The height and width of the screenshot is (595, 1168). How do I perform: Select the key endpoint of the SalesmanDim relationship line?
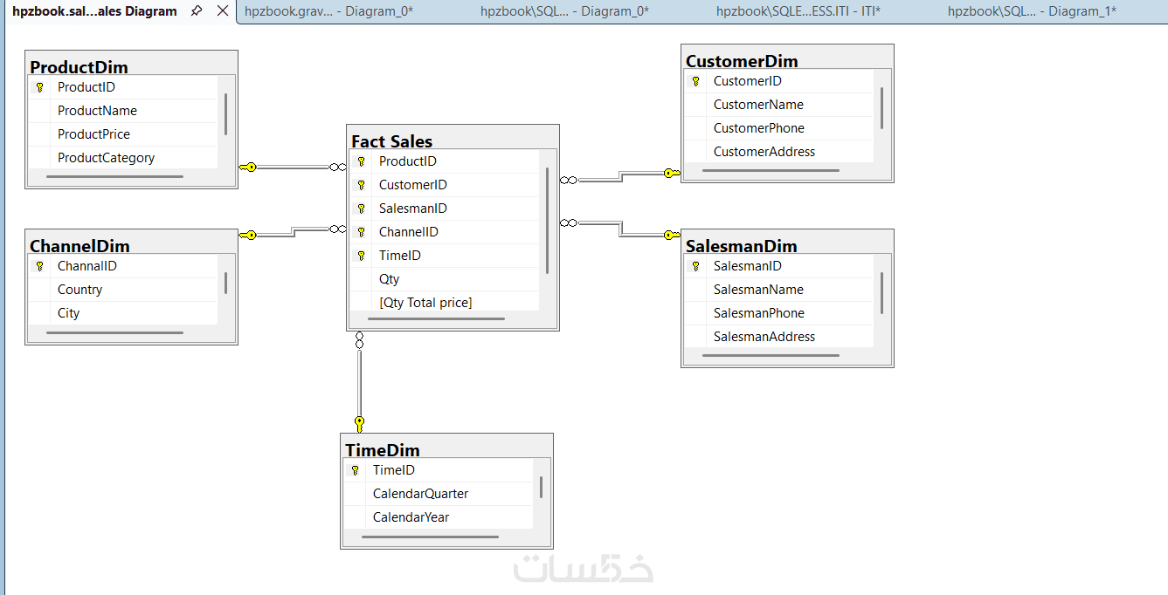pyautogui.click(x=671, y=235)
